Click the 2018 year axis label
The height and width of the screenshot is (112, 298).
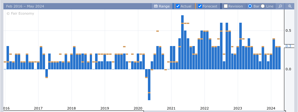(x=71, y=108)
